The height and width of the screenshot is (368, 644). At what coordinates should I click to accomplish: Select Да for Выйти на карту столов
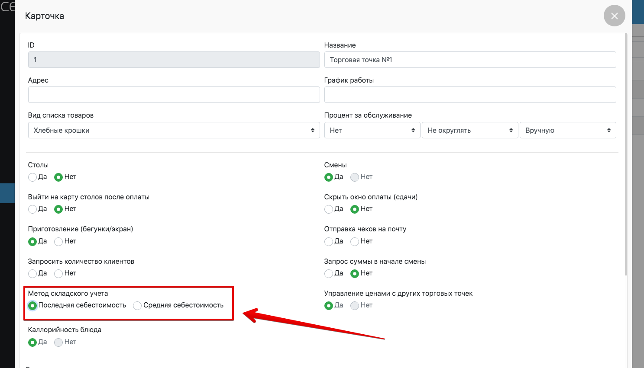pos(32,209)
